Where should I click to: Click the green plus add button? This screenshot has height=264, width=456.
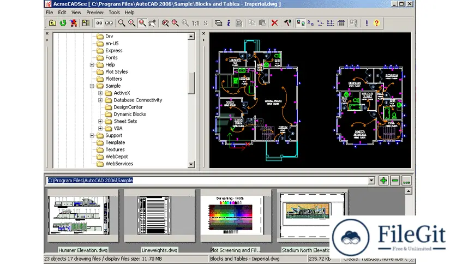pos(383,181)
